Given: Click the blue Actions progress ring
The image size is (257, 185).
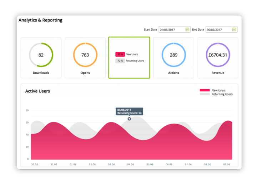Looking at the screenshot, I should (x=174, y=55).
